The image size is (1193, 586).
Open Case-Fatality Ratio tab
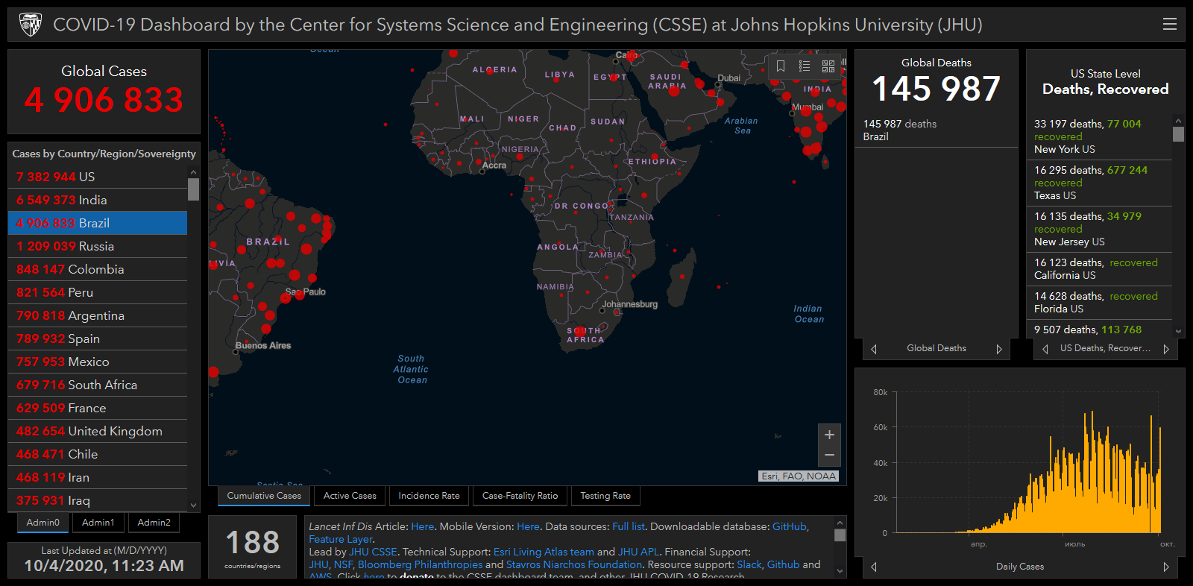click(x=520, y=496)
